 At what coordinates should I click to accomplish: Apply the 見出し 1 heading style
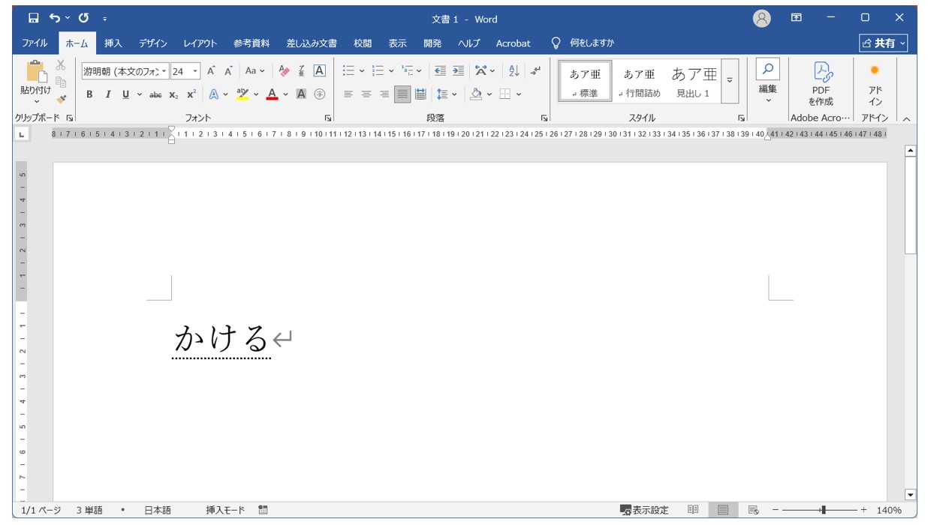coord(693,81)
